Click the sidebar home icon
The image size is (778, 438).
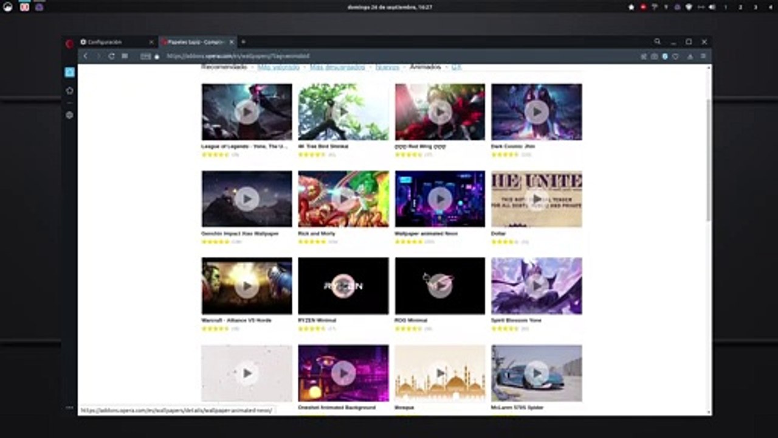pos(70,91)
